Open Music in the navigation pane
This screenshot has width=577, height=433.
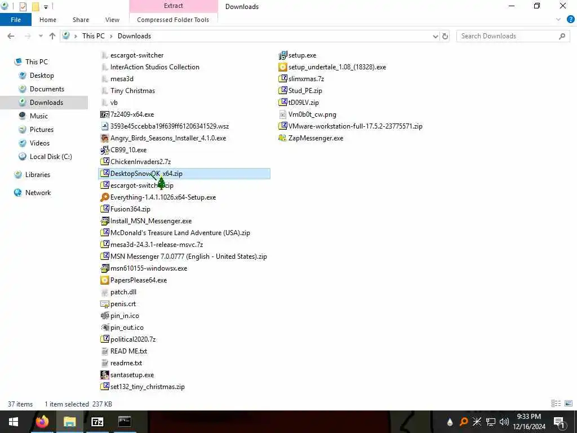(39, 116)
